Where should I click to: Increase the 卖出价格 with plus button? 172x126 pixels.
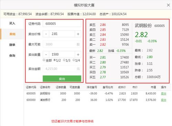(x=78, y=34)
